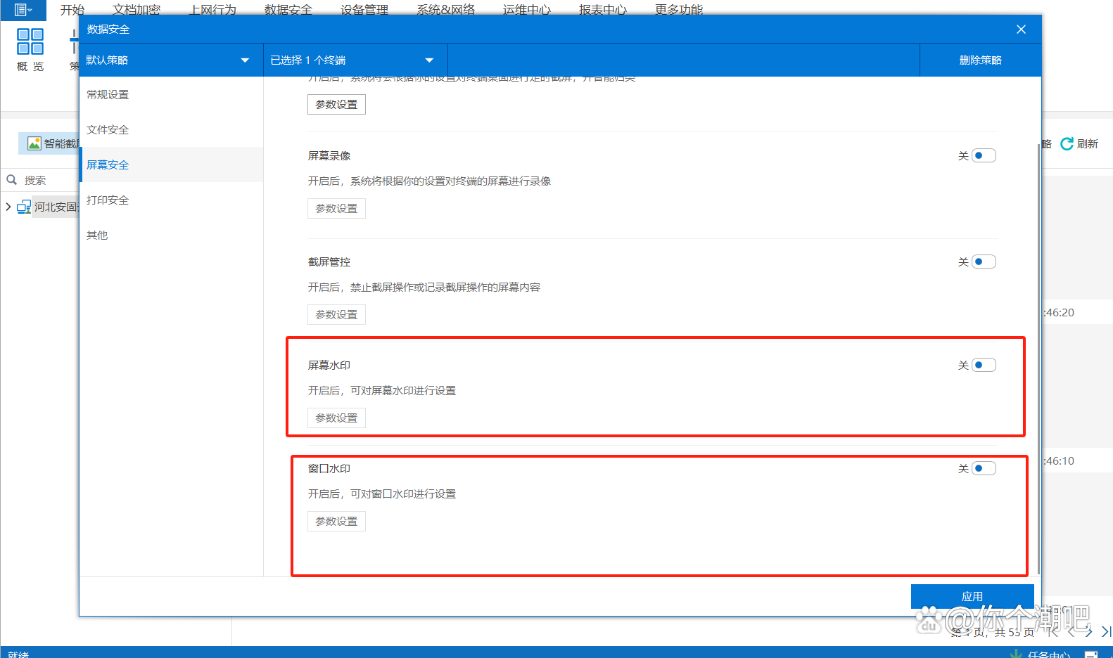This screenshot has height=658, width=1113.
Task: Click the 河北安固 network computers icon
Action: [24, 207]
